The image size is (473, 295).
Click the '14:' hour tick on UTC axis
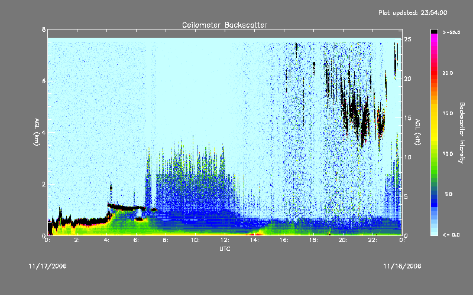254,240
